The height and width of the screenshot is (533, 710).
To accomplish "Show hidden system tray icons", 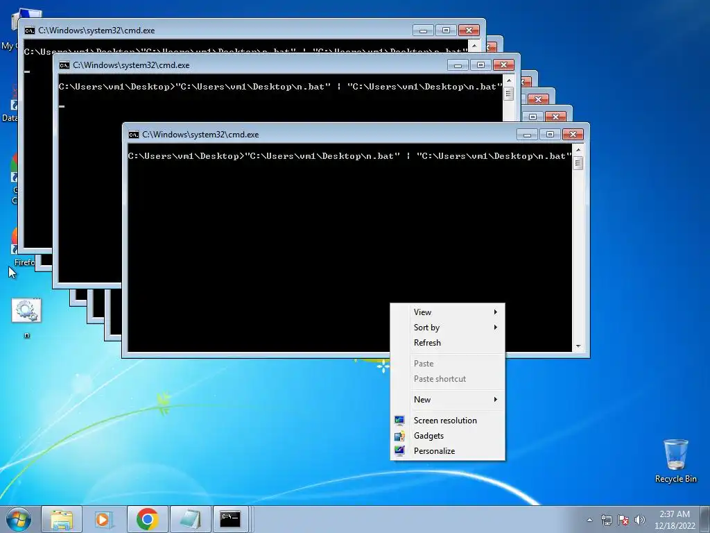I will click(x=589, y=520).
